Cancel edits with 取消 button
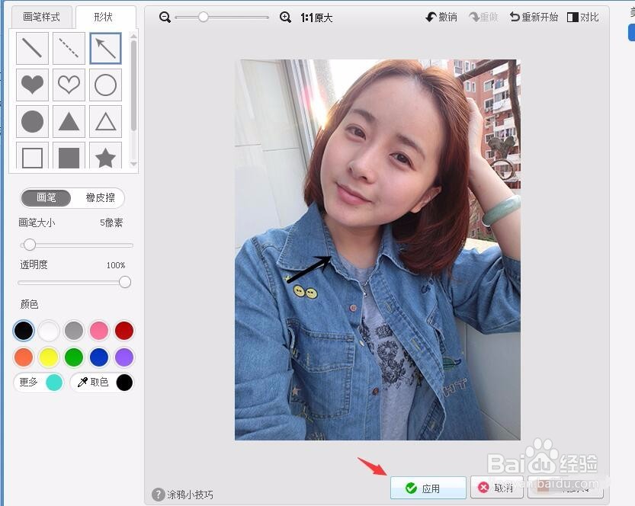 497,488
